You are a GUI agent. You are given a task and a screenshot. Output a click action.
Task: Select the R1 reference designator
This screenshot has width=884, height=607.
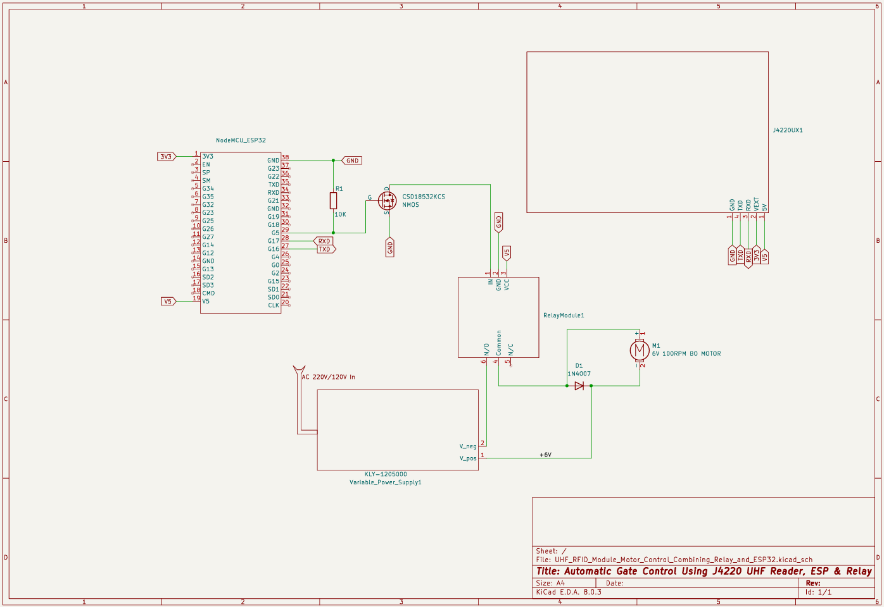coord(339,188)
